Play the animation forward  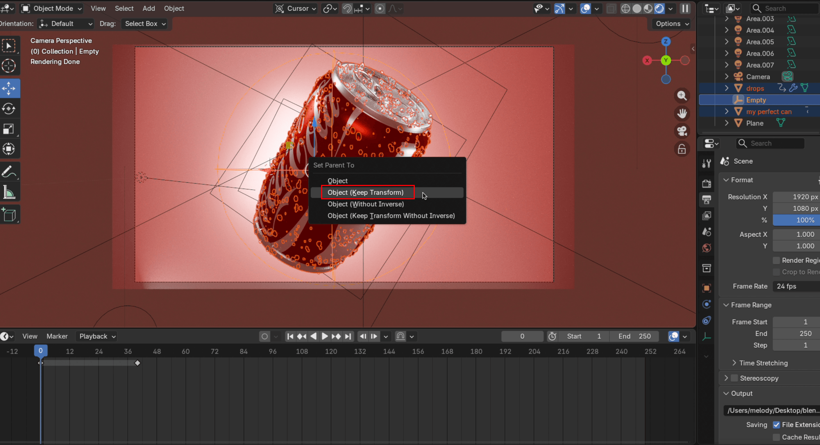coord(324,336)
